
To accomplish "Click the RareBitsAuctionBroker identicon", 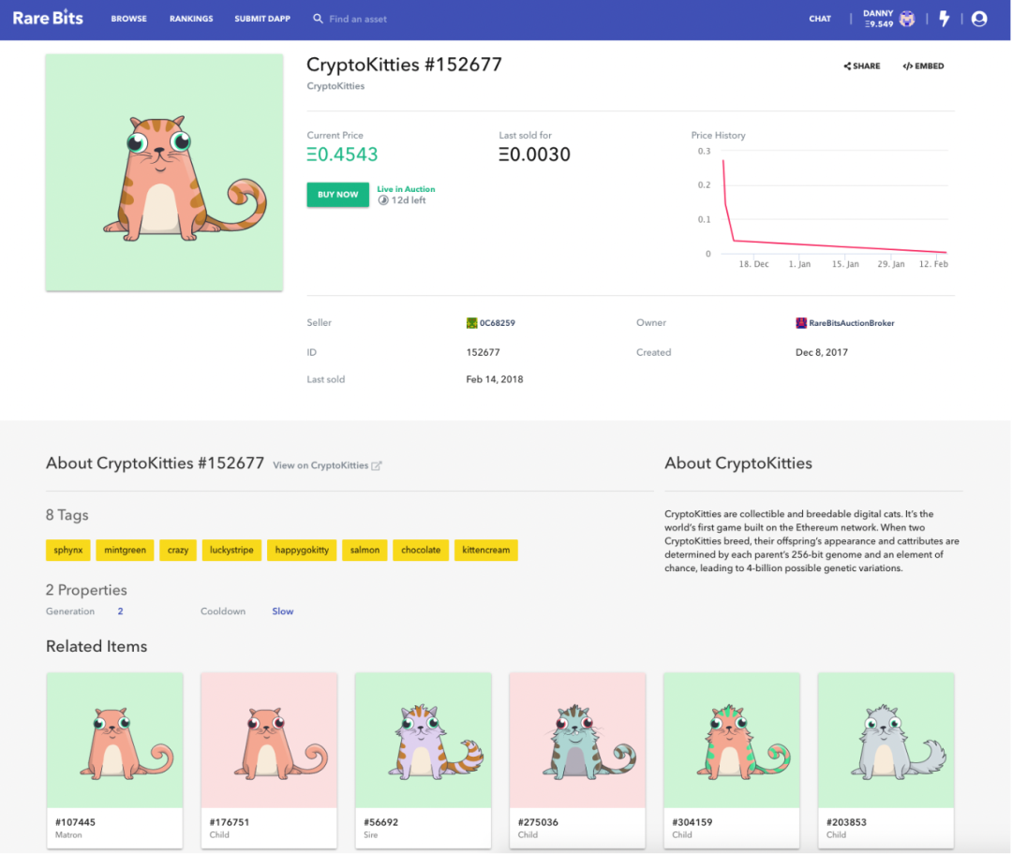I will click(801, 322).
